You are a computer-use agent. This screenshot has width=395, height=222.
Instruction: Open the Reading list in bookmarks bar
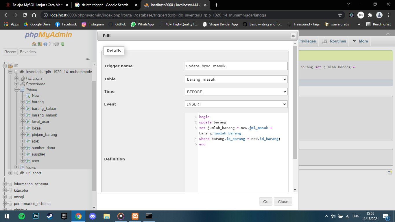[x=379, y=24]
